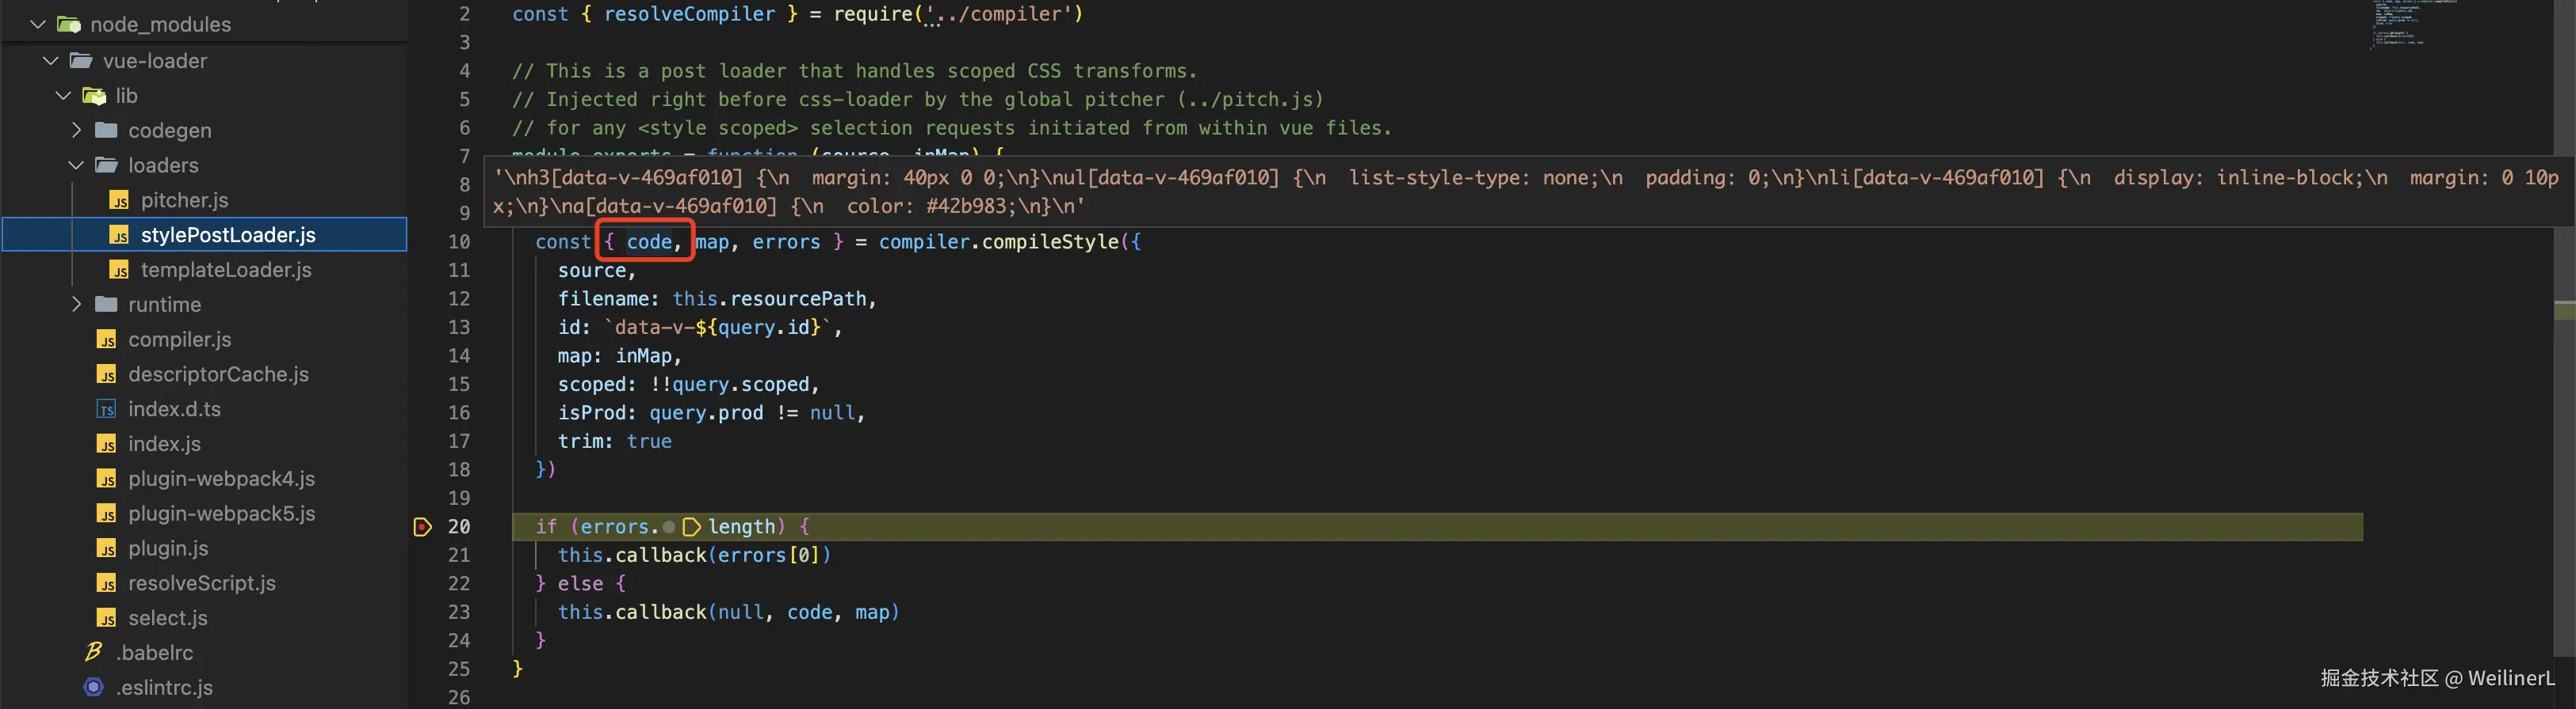Screen dimensions: 2576x709
Task: Click the code variable on line 10
Action: [649, 241]
